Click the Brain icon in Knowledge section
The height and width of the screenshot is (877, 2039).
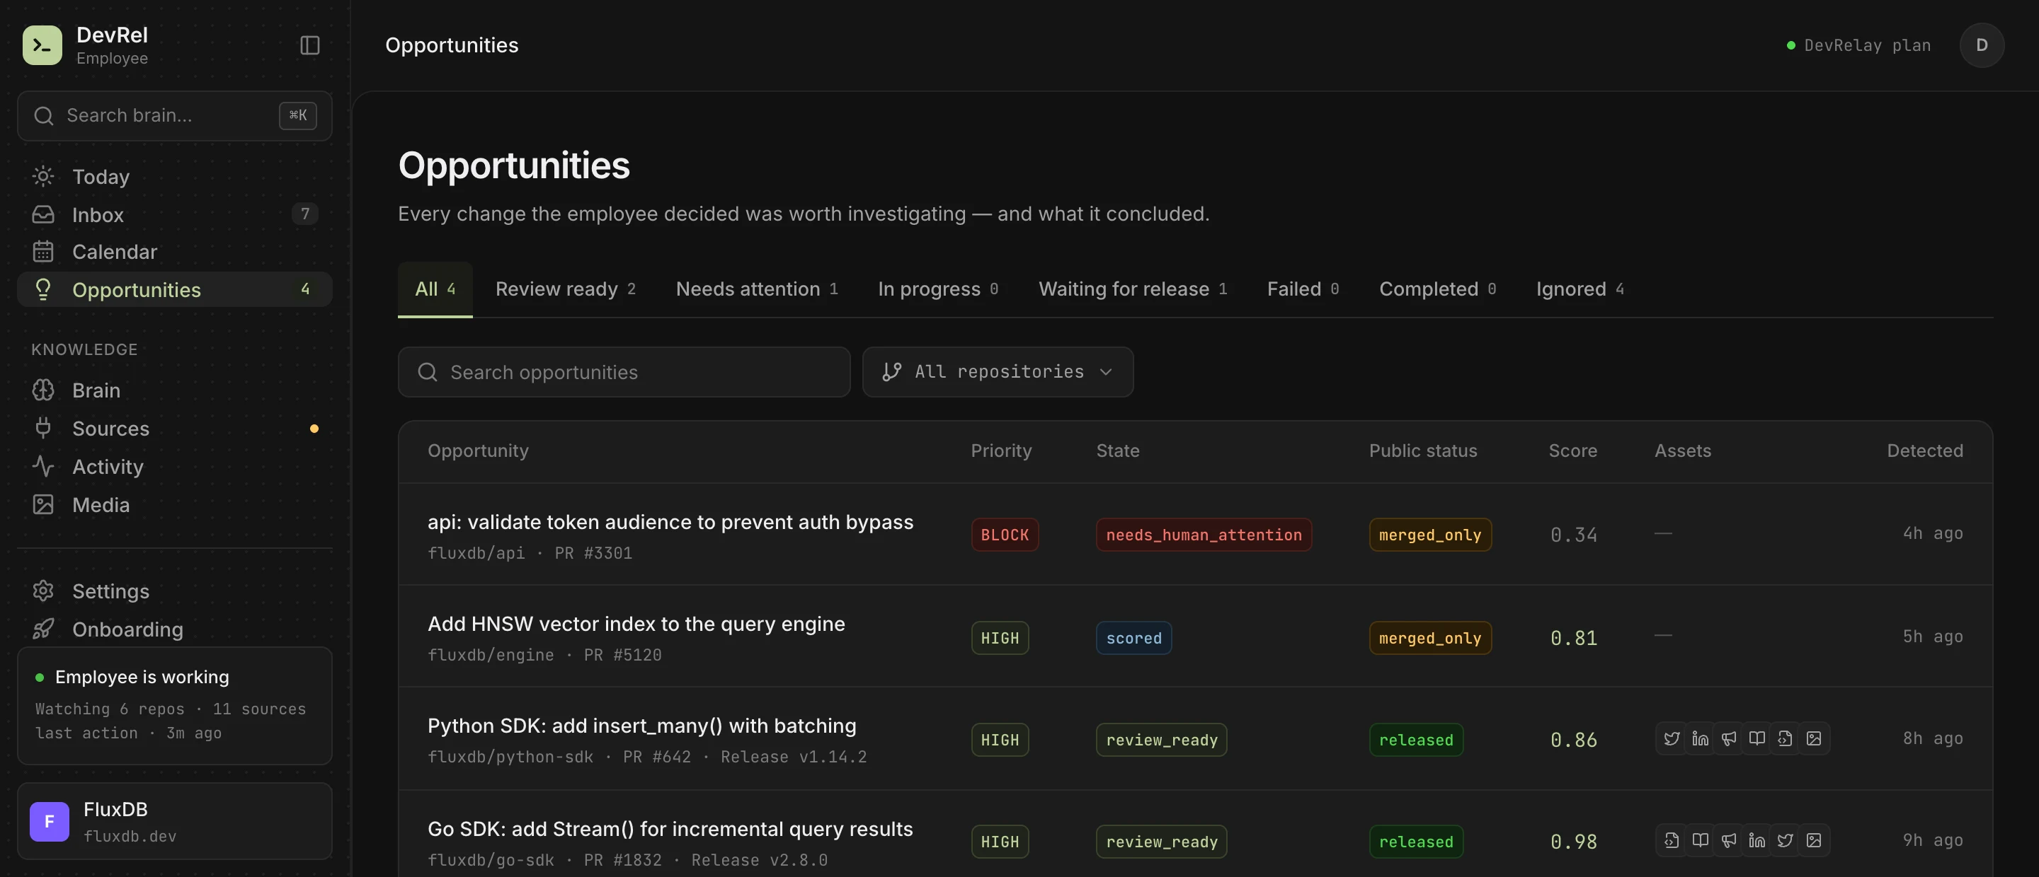point(42,390)
